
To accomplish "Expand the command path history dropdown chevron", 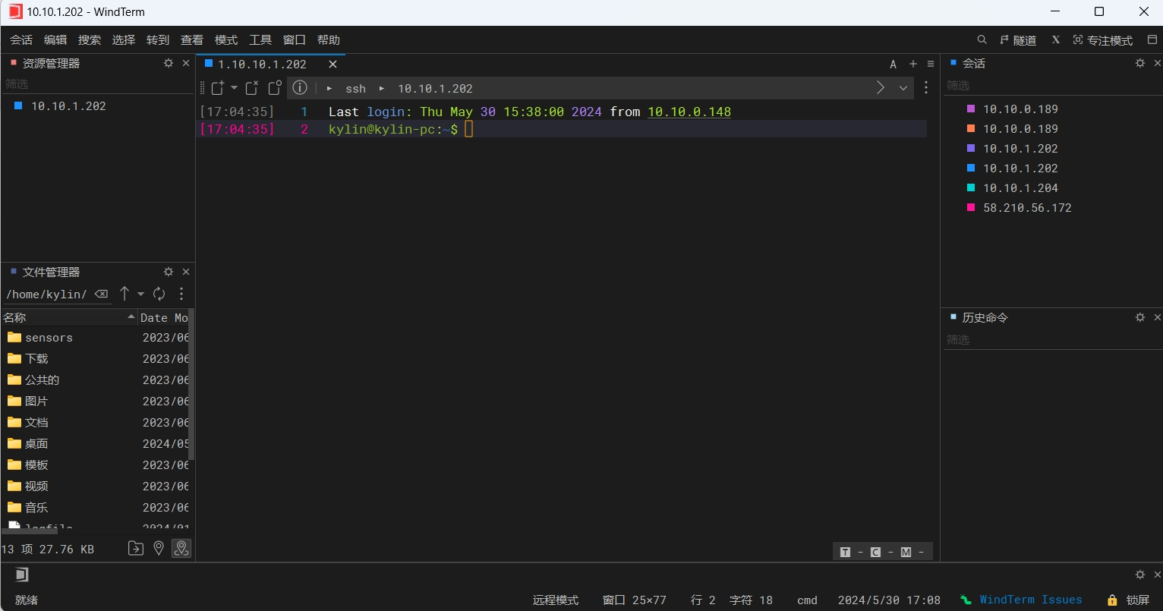I will coord(903,88).
